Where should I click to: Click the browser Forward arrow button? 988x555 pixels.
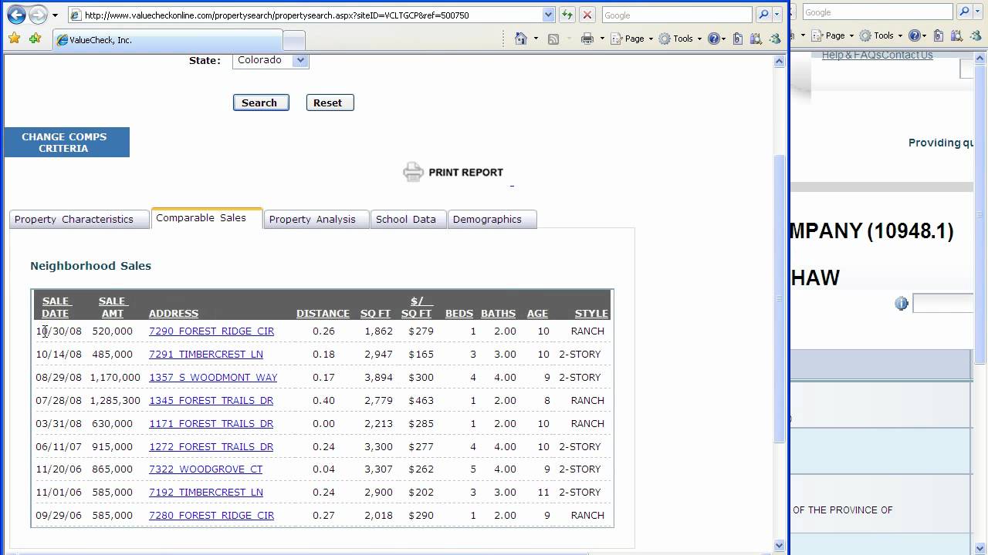(37, 15)
